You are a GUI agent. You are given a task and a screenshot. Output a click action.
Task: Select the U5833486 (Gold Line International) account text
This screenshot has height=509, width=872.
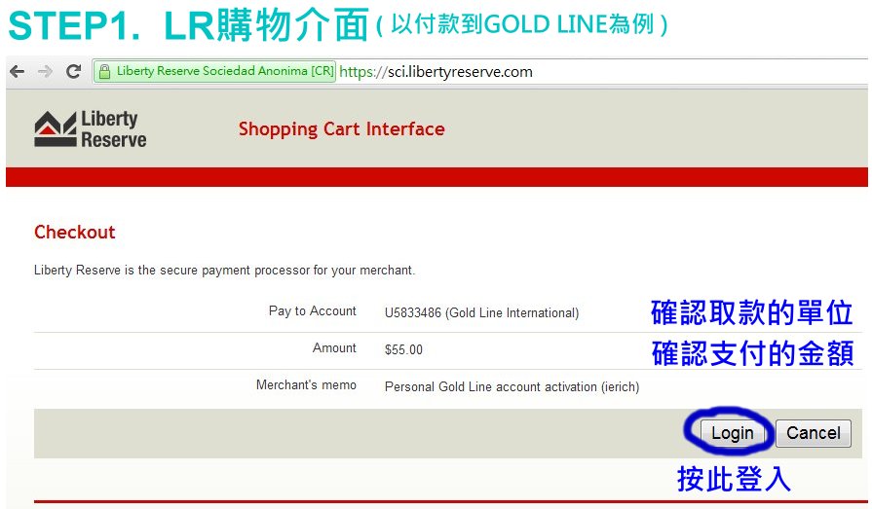[481, 312]
